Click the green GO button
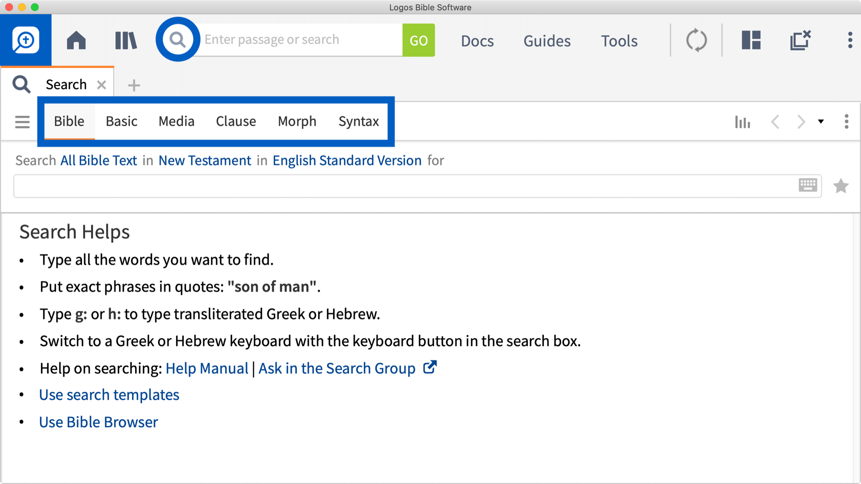Screen dimensions: 861x484 click(418, 40)
